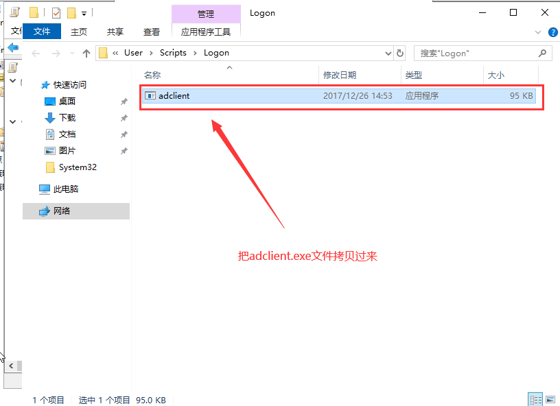Click the Search Logon input box
560x406 pixels.
click(474, 53)
